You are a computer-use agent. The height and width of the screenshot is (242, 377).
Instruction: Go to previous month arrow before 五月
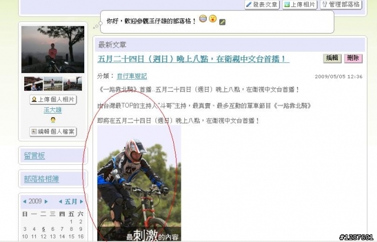[61, 201]
